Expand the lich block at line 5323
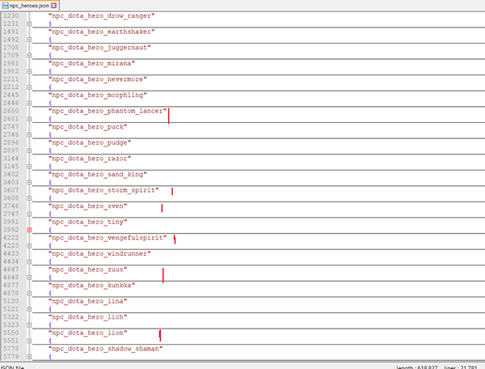485x369 pixels. 29,325
